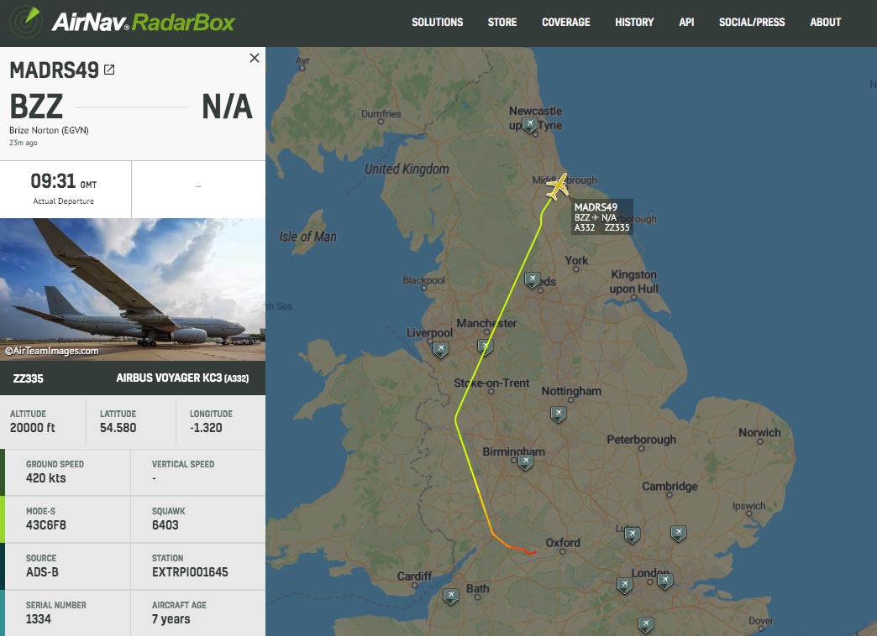
Task: Open the Social/Press page
Action: [752, 23]
